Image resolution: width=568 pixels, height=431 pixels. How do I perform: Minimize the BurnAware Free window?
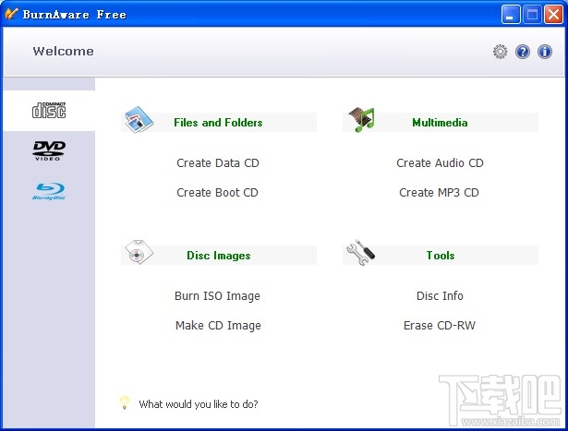click(x=511, y=15)
